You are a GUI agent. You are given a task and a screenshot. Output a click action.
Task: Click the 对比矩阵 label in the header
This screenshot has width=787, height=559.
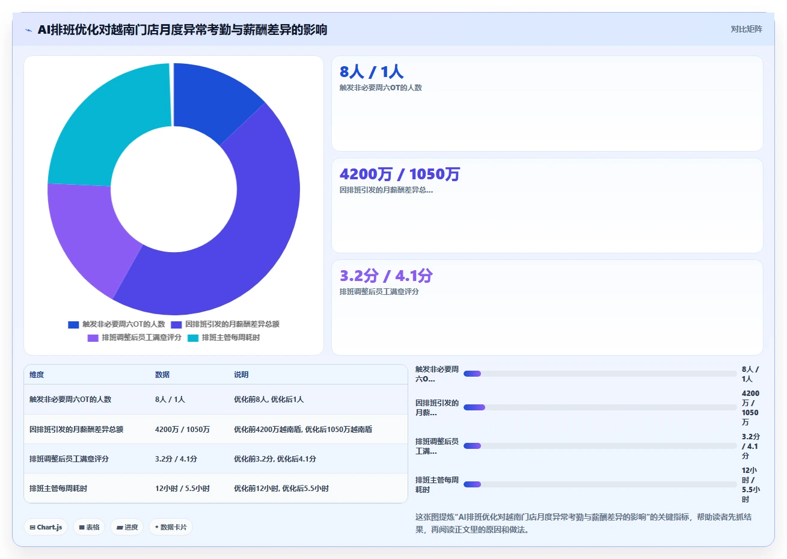746,29
